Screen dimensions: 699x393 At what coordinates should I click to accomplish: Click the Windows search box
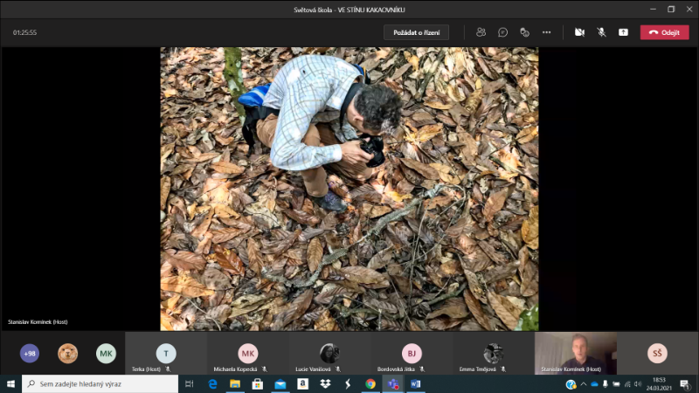click(100, 383)
